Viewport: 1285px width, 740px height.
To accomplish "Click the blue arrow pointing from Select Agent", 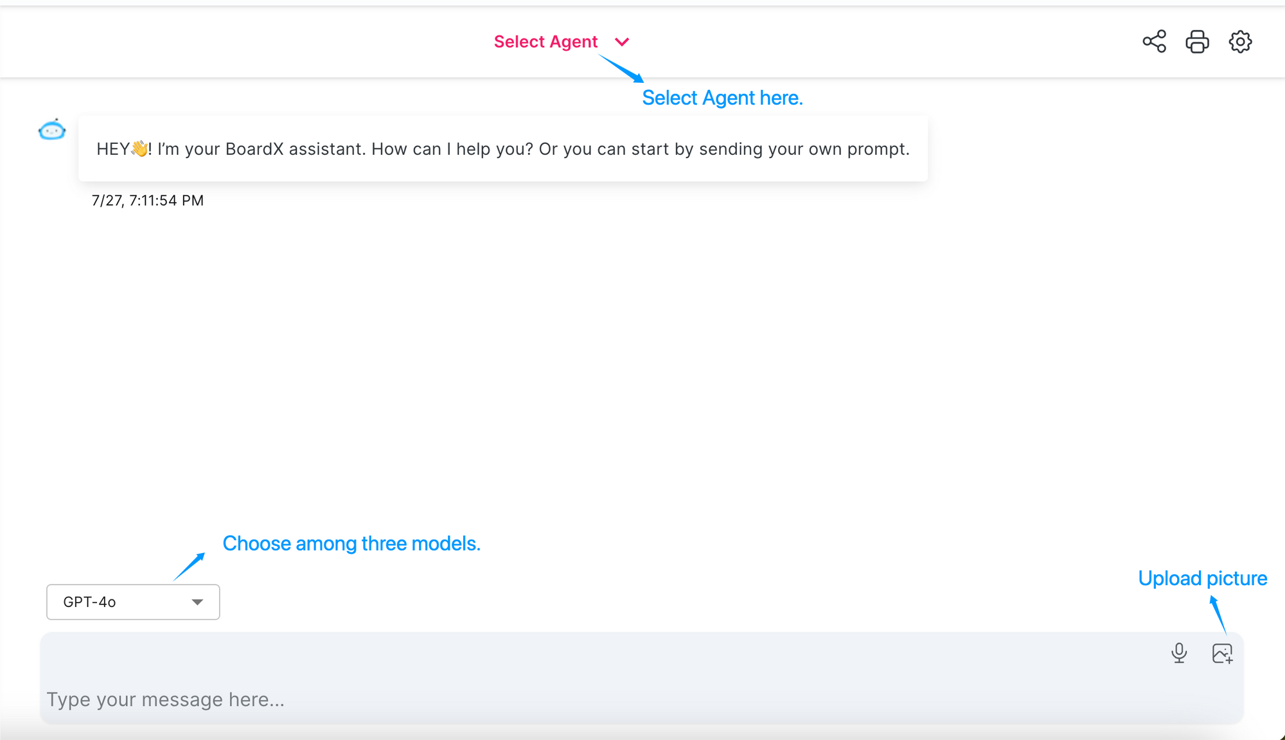I will click(x=621, y=68).
